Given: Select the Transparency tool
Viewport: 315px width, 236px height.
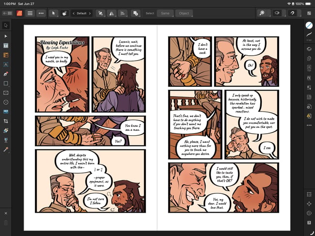Looking at the screenshot, I should (6, 140).
